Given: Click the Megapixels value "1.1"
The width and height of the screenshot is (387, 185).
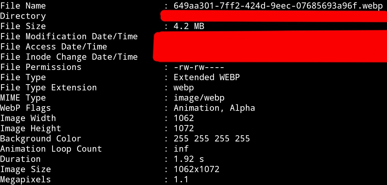Looking at the screenshot, I should click(181, 180).
